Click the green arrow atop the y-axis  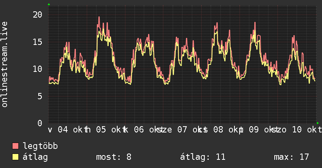(49, 4)
